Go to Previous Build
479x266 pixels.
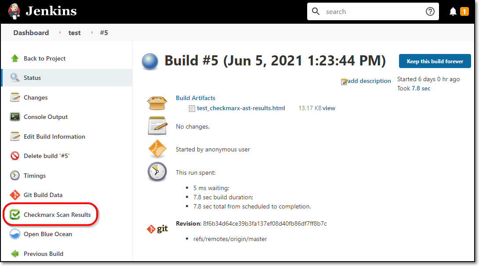pos(44,254)
